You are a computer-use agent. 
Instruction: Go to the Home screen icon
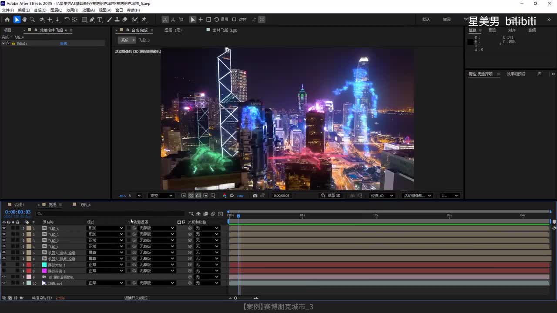tap(7, 20)
